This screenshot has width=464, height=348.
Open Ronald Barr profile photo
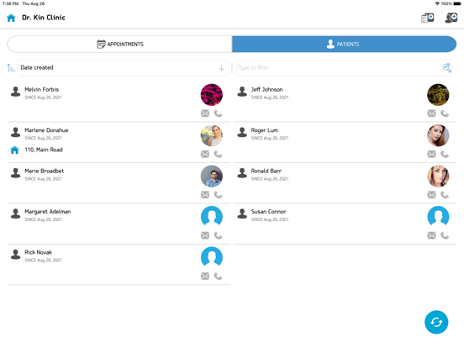[438, 176]
